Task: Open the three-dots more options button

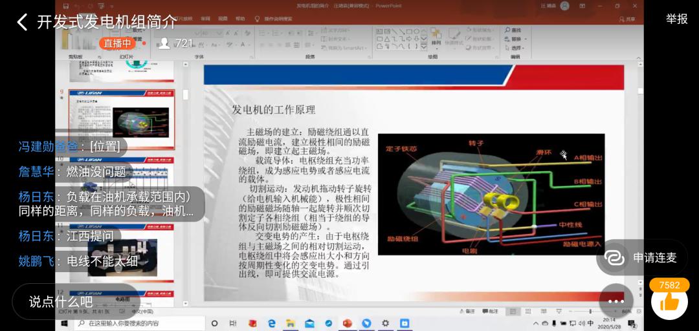Action: click(x=616, y=301)
